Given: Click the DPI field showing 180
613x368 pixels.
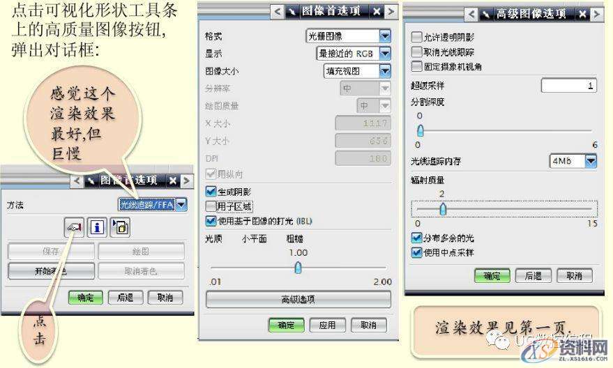Looking at the screenshot, I should (363, 158).
